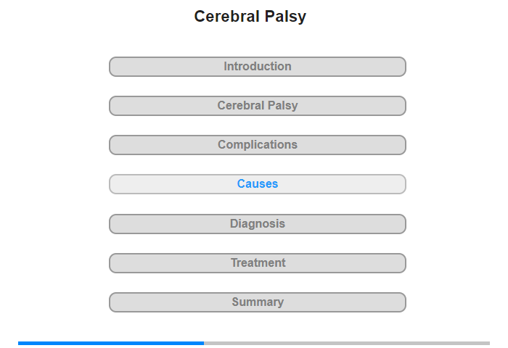Open the Introduction section

pyautogui.click(x=258, y=67)
